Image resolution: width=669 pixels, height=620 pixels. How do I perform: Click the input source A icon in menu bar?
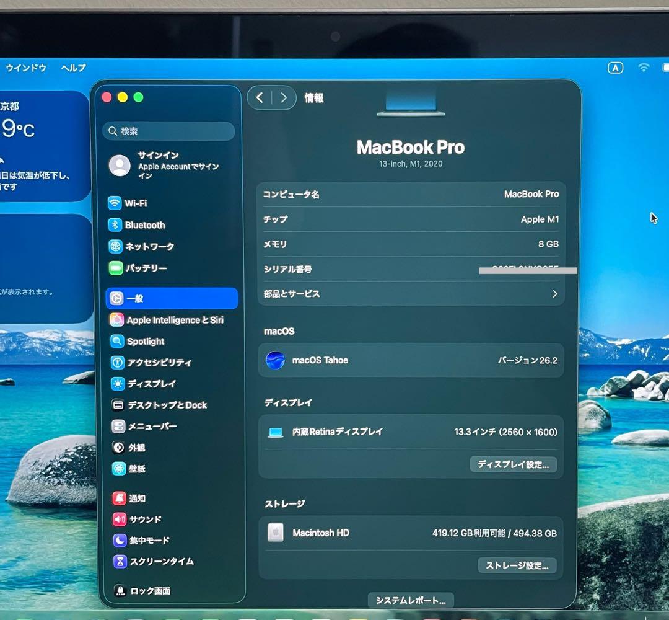click(615, 68)
